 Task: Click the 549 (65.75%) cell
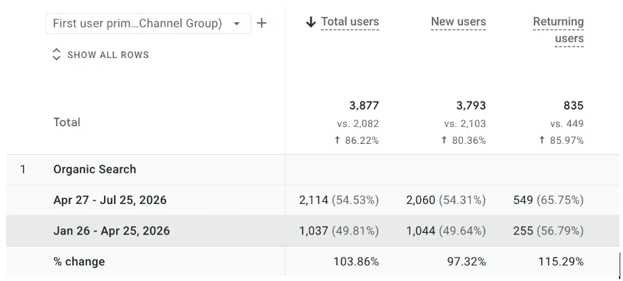548,201
